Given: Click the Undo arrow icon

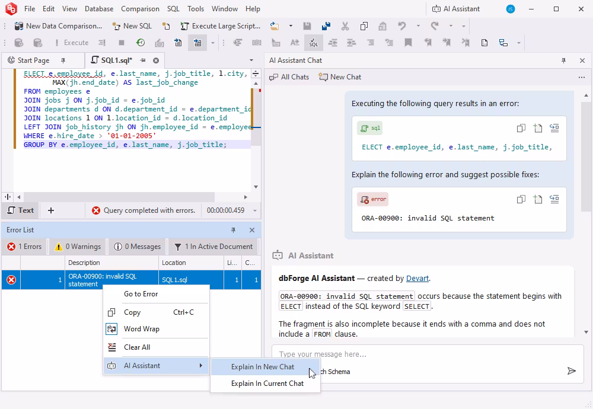Looking at the screenshot, I should click(x=401, y=26).
